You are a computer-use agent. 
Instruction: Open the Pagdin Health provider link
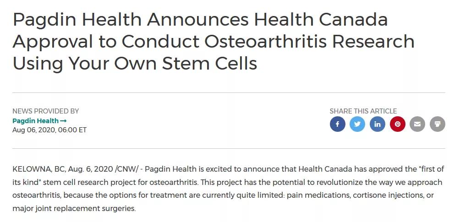click(x=36, y=121)
